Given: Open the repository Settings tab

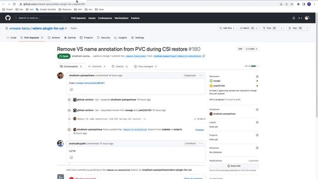Looking at the screenshot, I should [138, 38].
